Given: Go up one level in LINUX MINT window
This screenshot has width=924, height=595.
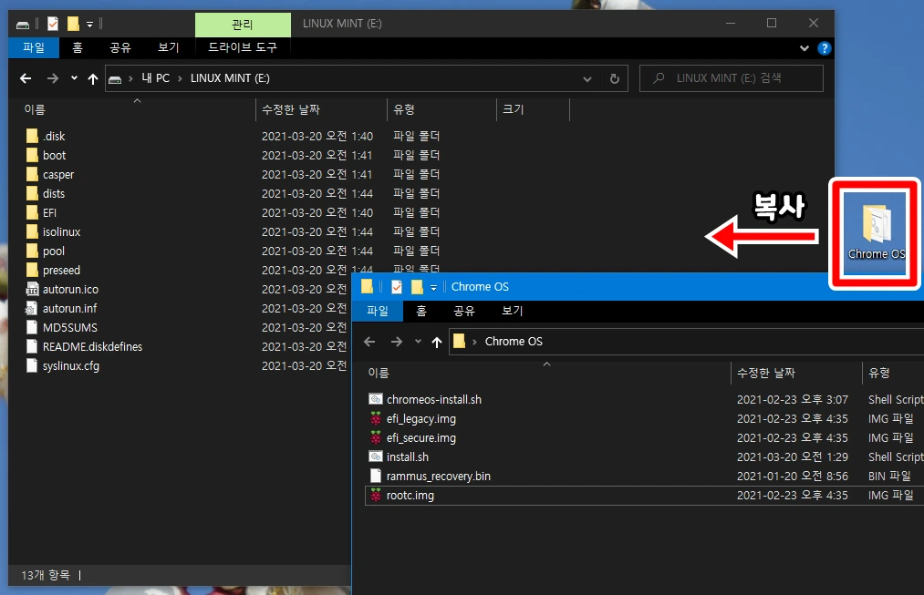Looking at the screenshot, I should click(x=92, y=78).
